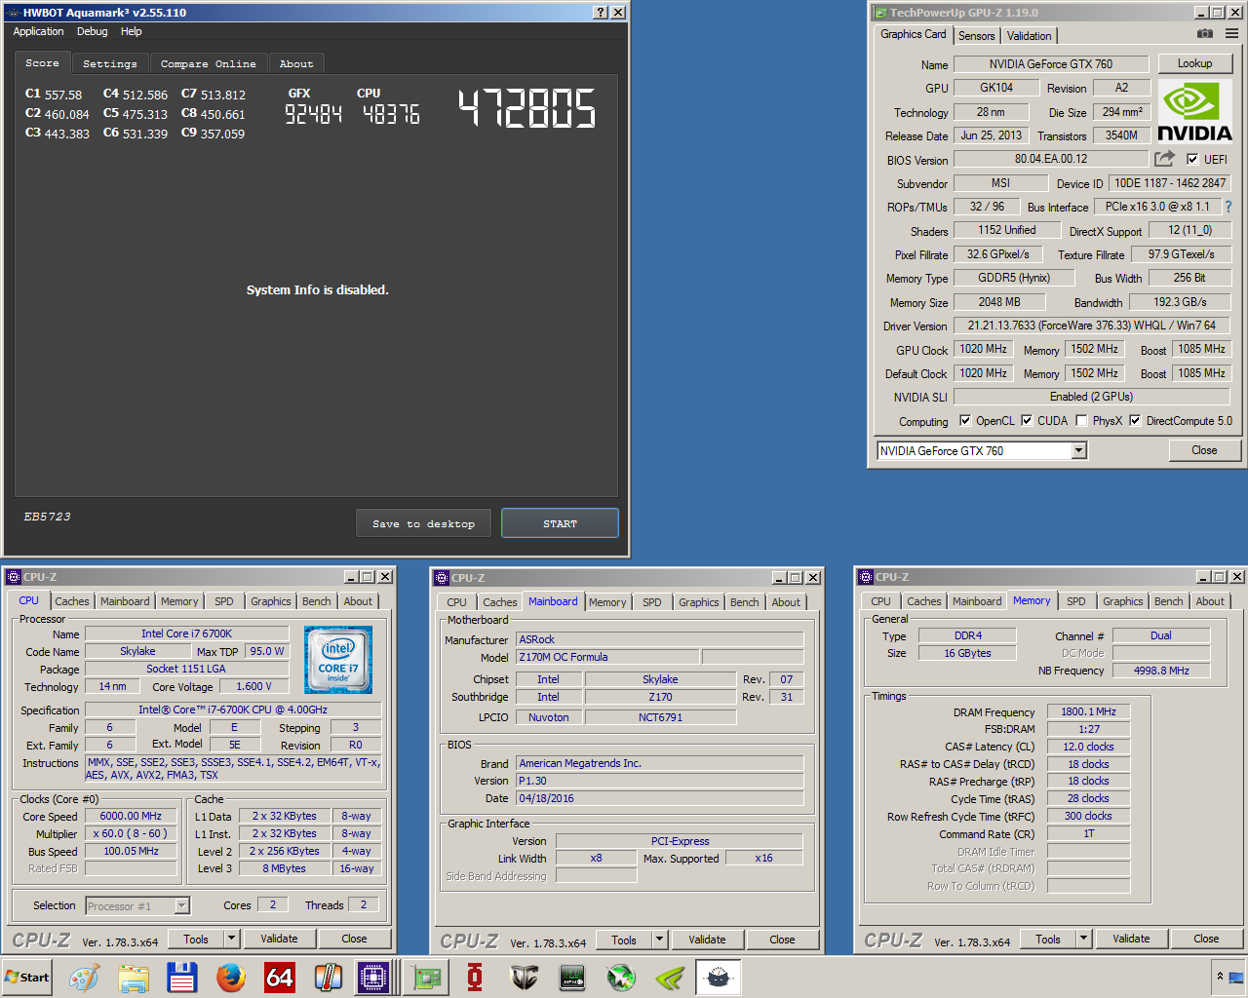This screenshot has height=998, width=1248.
Task: Open GPU-Z hamburger menu icon
Action: click(x=1231, y=34)
